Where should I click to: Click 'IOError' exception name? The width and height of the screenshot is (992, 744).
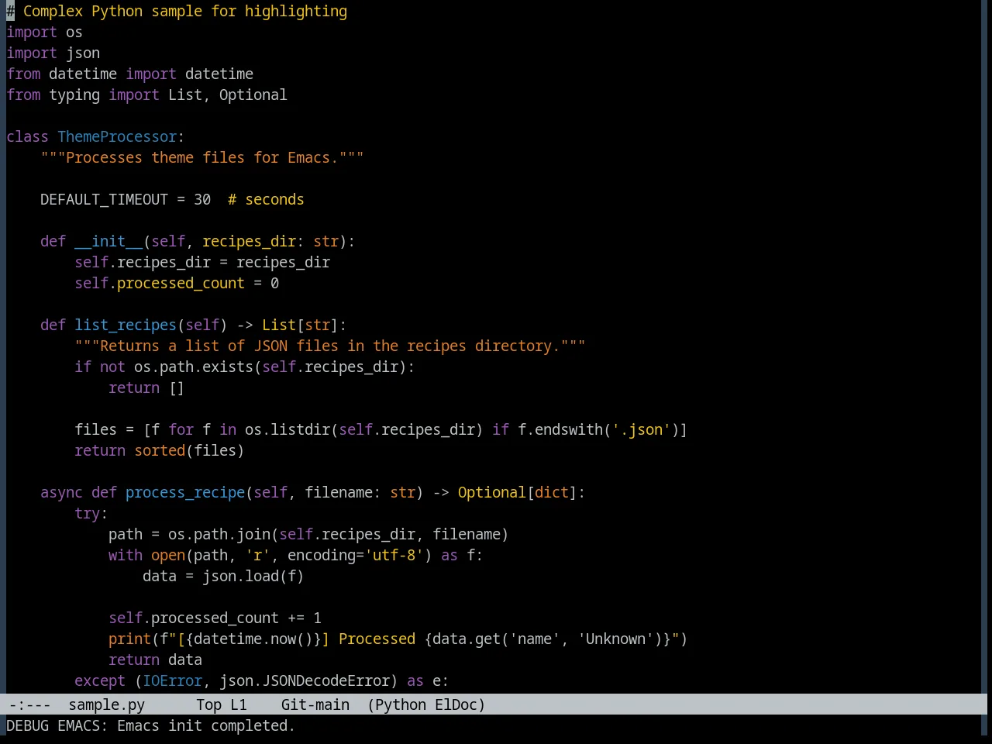172,680
